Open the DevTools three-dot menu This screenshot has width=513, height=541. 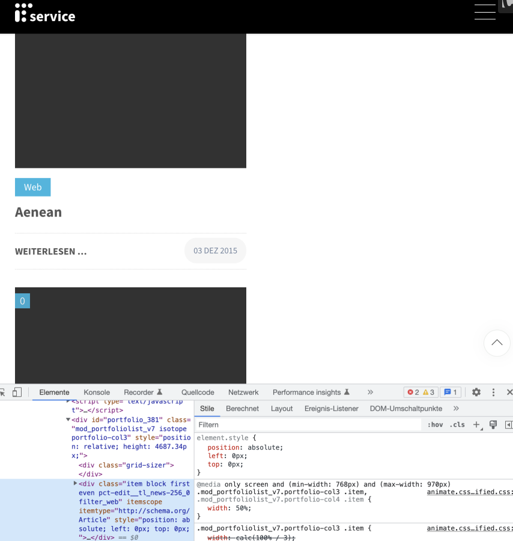(x=494, y=393)
